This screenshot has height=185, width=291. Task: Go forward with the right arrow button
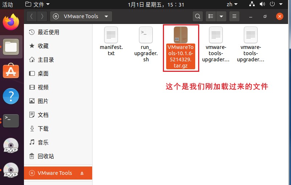click(x=42, y=17)
